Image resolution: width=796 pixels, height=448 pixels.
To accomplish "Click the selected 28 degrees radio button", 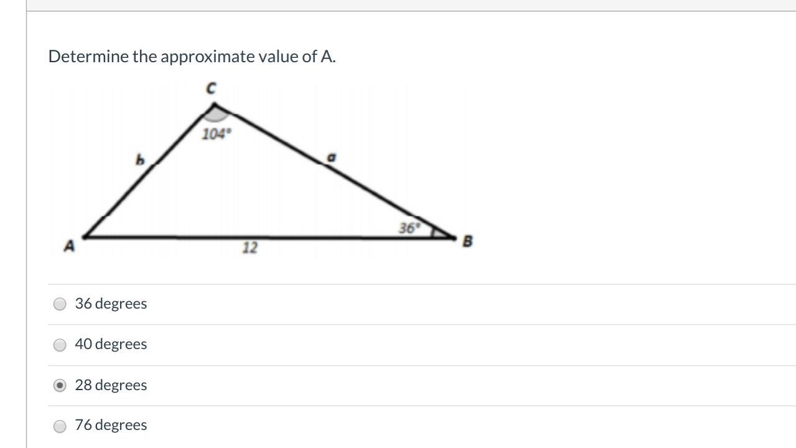I will click(60, 386).
